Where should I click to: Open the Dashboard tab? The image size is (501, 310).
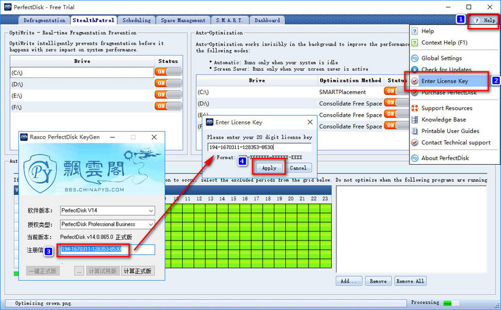coord(267,20)
